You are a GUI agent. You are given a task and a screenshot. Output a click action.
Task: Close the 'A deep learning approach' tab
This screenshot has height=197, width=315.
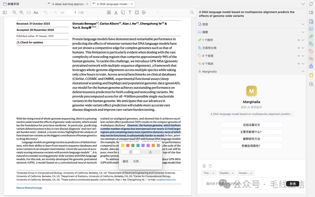(87, 4)
